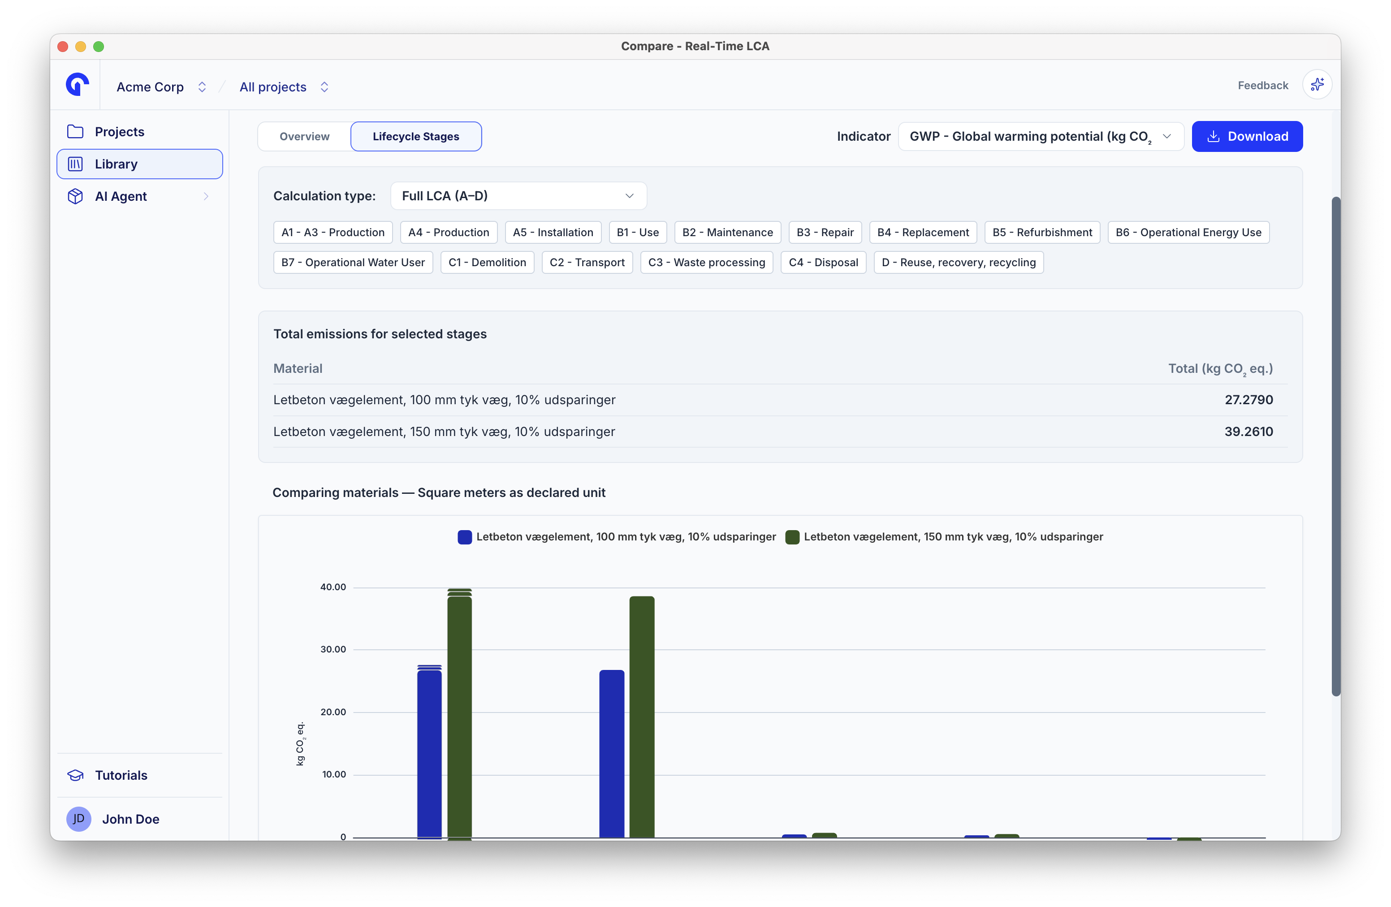Click the Feedback link

click(1262, 85)
